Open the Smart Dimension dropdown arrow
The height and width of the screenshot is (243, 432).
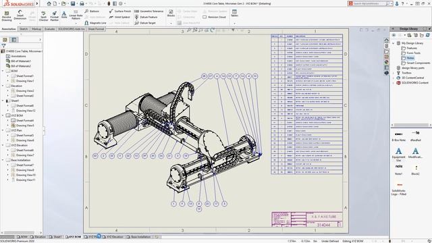20,23
